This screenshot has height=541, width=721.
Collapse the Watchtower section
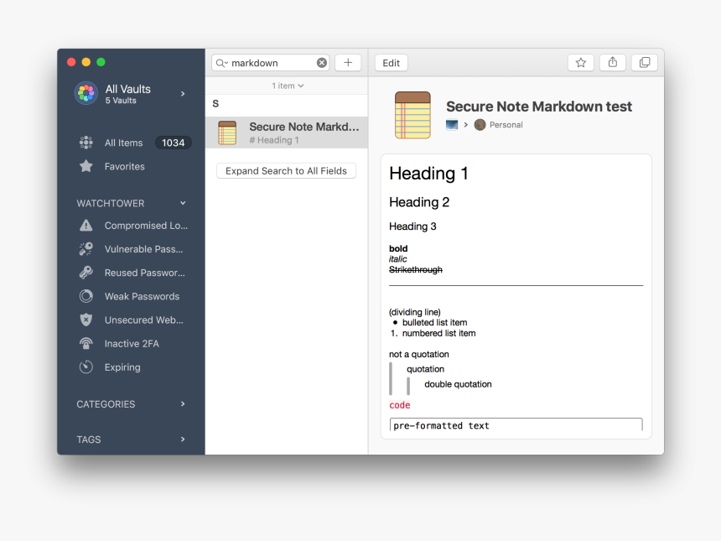click(183, 203)
